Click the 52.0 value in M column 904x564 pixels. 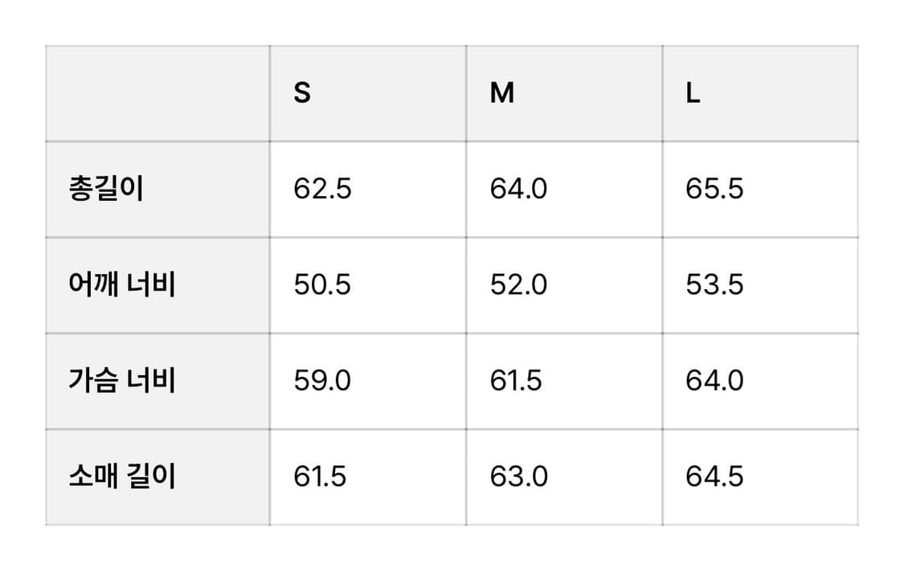[x=518, y=285]
